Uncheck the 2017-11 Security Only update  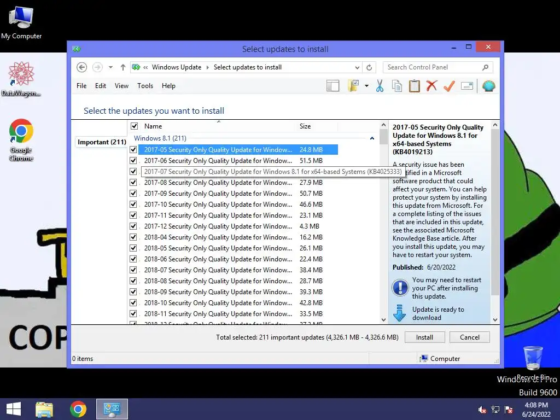coord(133,215)
